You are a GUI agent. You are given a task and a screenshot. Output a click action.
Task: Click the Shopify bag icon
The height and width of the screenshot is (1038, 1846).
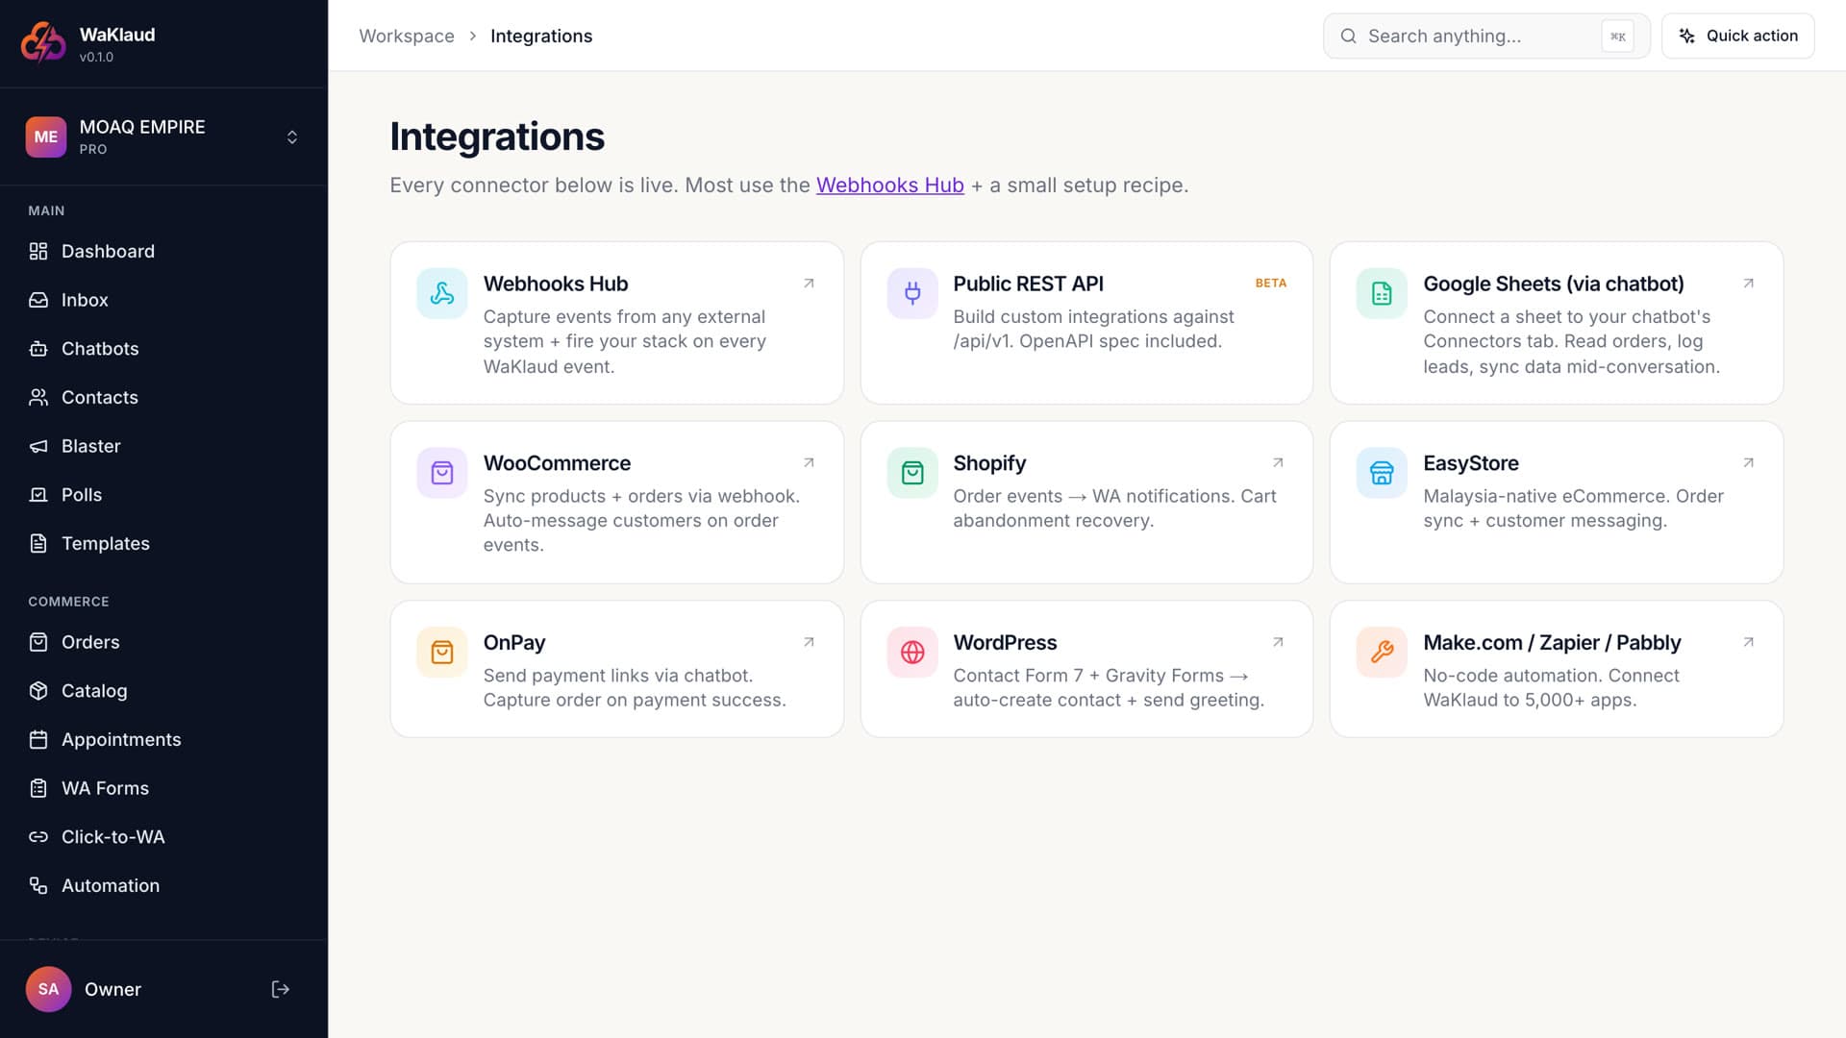click(912, 473)
